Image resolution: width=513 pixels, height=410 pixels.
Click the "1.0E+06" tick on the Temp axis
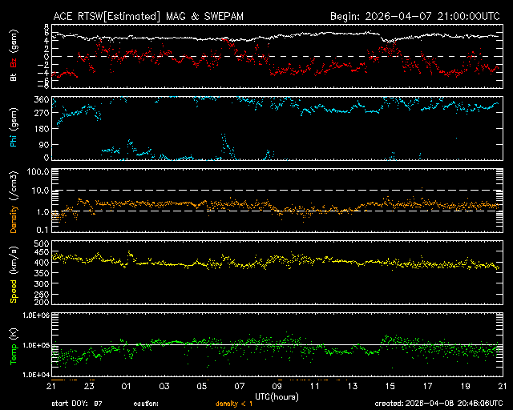[x=36, y=316]
